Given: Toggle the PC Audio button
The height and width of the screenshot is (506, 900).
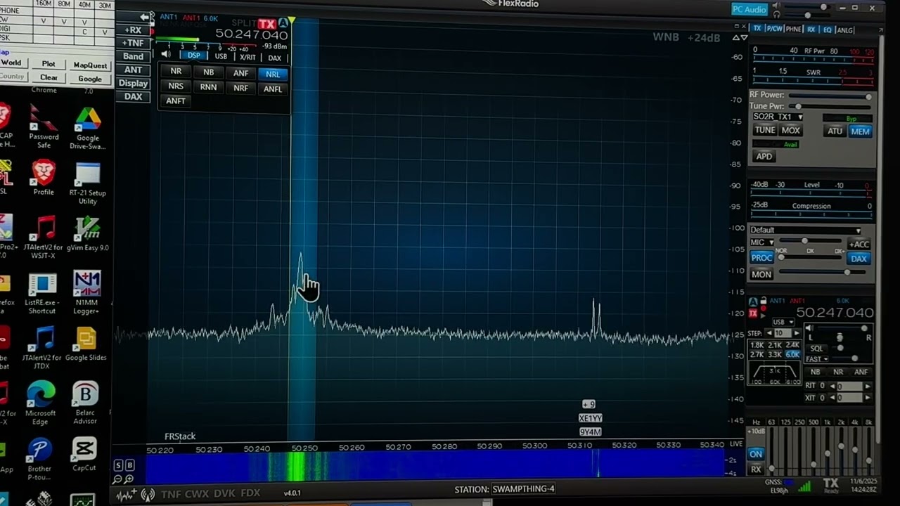Looking at the screenshot, I should [x=750, y=9].
